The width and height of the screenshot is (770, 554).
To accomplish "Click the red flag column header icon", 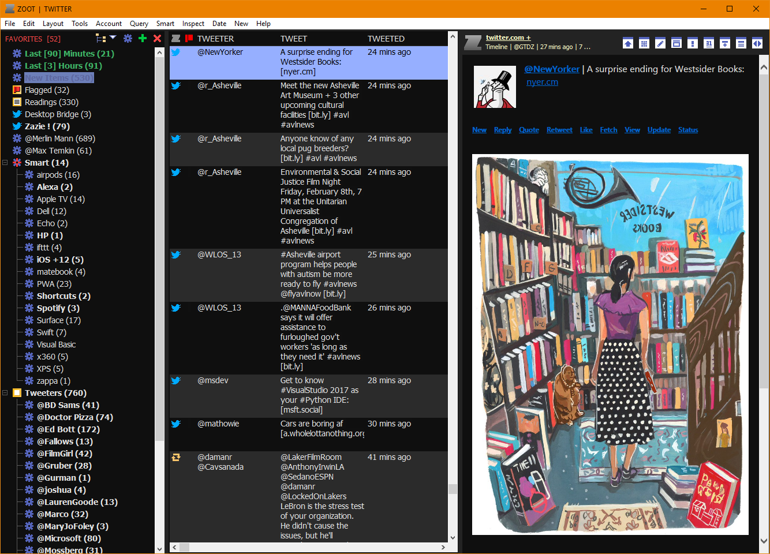I will coord(189,39).
